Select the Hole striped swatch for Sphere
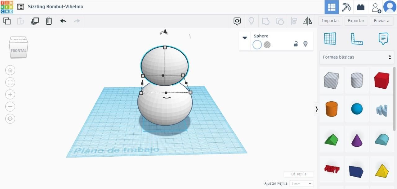 pyautogui.click(x=267, y=45)
